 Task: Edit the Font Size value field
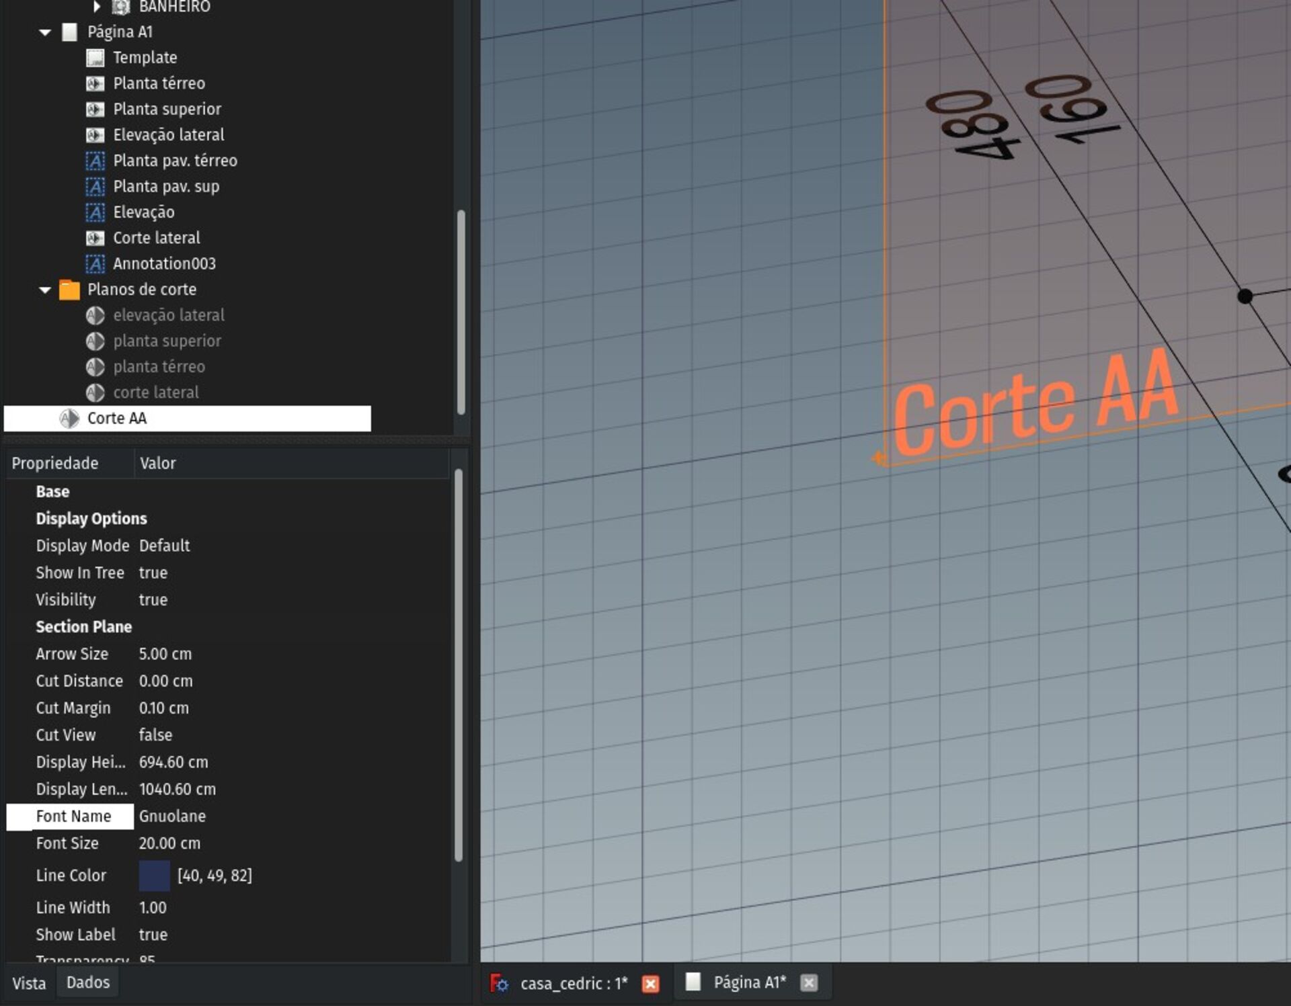[169, 843]
